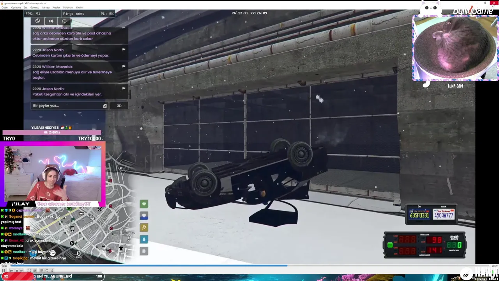Toggle shuffle random playback
Screen dimensions: 499x281
(x=51, y=270)
